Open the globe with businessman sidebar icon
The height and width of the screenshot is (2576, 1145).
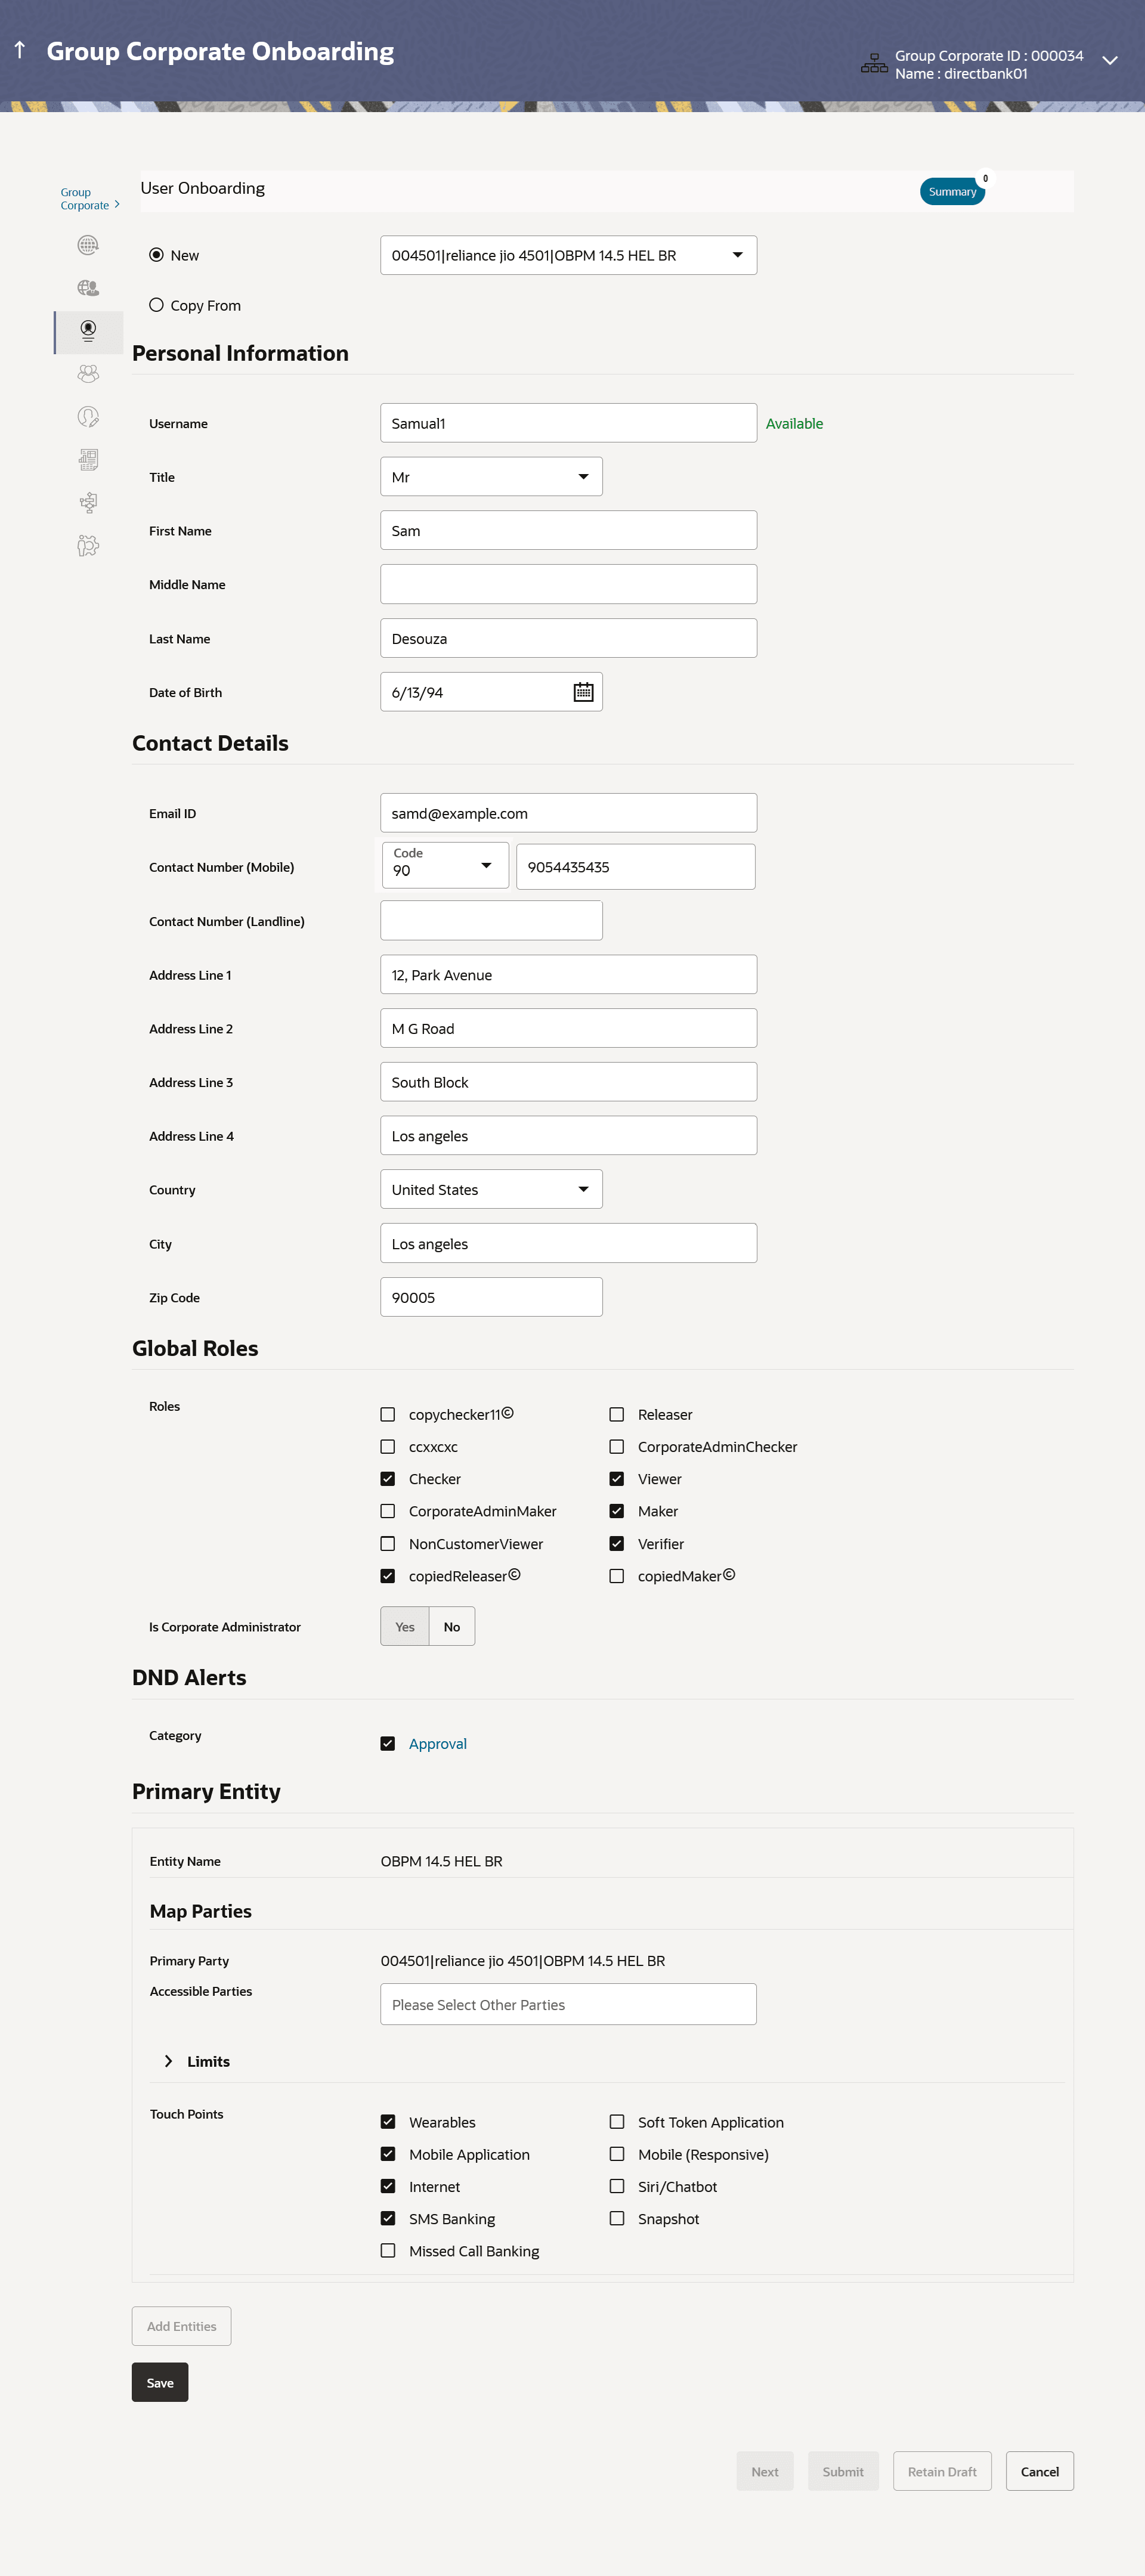point(88,288)
